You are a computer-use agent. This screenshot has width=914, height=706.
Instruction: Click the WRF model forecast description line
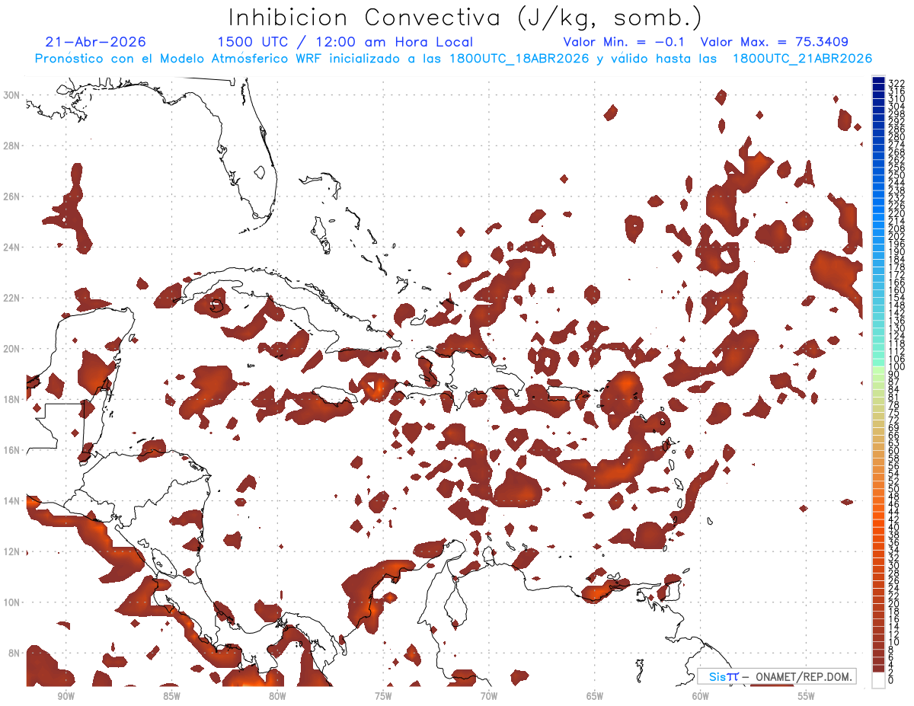[453, 59]
